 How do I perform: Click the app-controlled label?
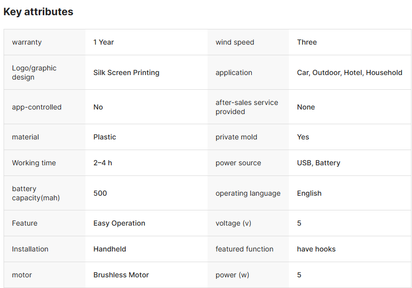(37, 107)
